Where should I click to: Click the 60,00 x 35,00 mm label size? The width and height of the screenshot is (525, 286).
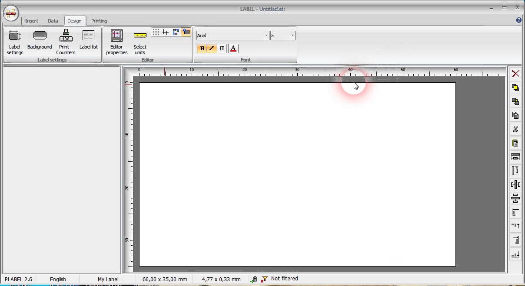[x=164, y=279]
